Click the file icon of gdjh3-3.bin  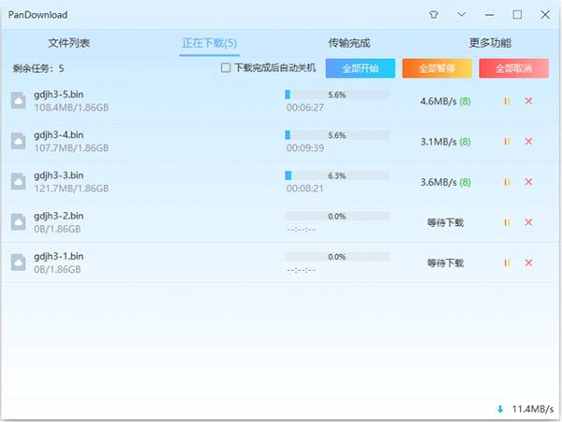19,182
